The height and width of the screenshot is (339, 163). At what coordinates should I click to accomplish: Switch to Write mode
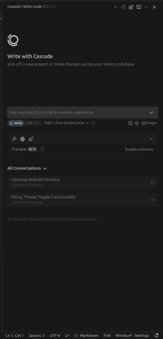point(16,123)
